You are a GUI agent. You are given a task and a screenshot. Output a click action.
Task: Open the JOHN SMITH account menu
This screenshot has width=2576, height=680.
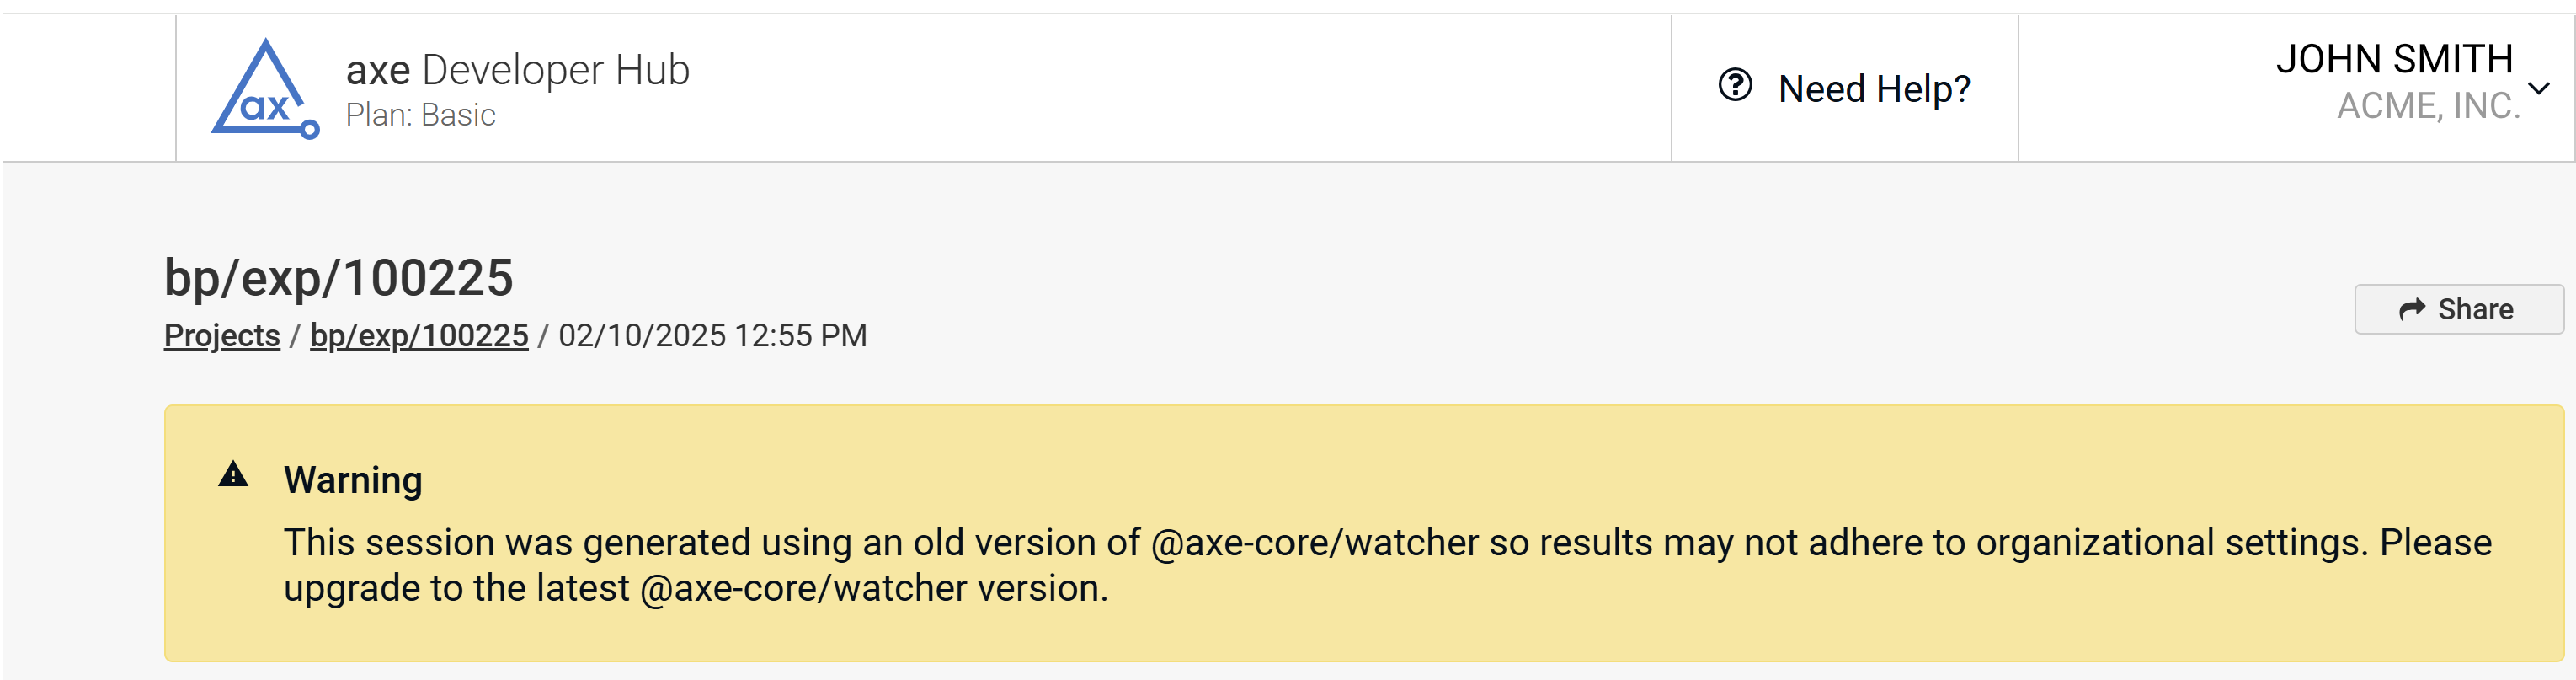click(x=2394, y=60)
